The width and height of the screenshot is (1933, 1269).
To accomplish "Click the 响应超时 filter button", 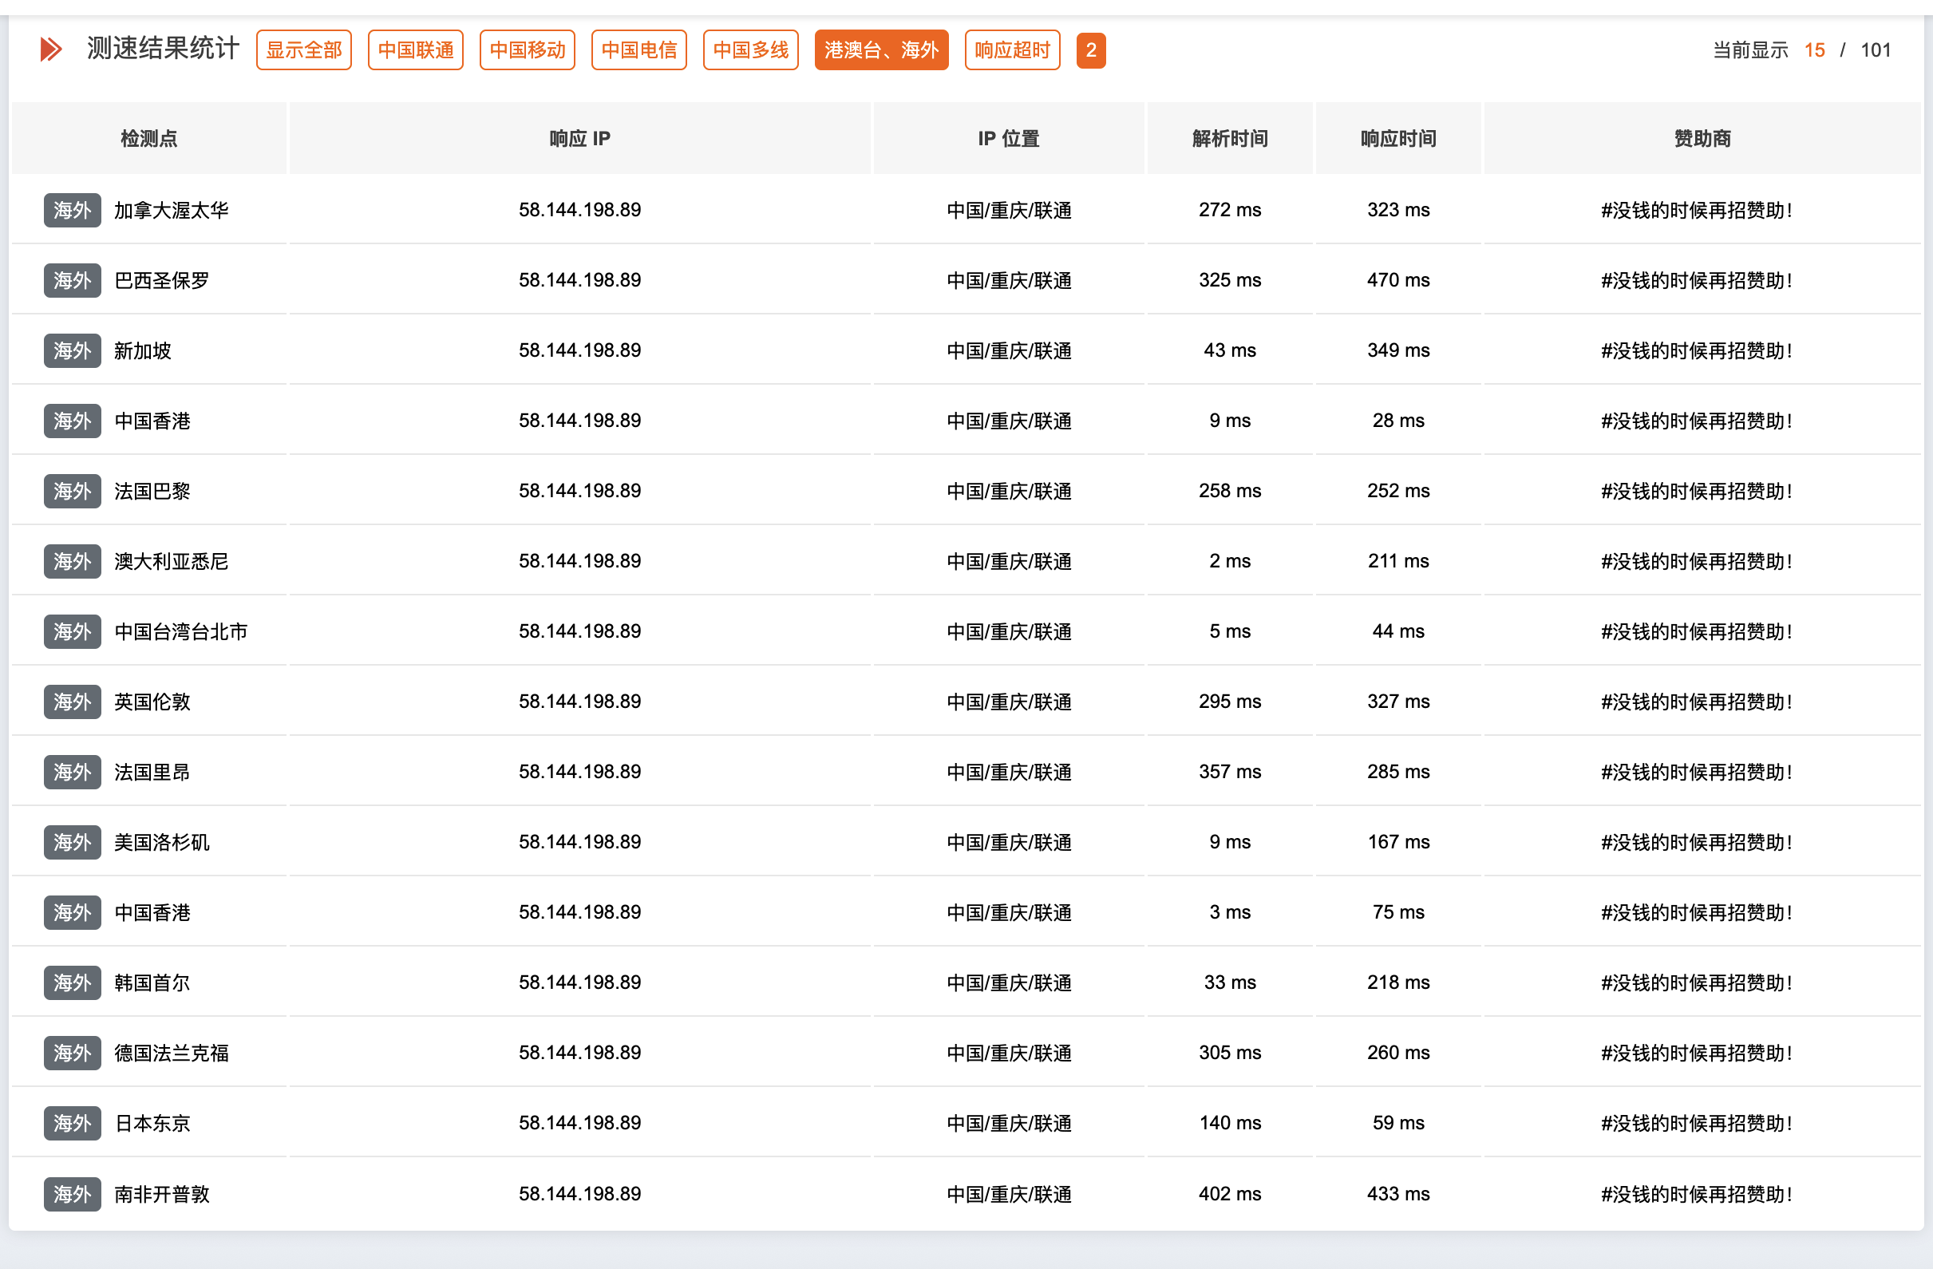I will point(1013,50).
